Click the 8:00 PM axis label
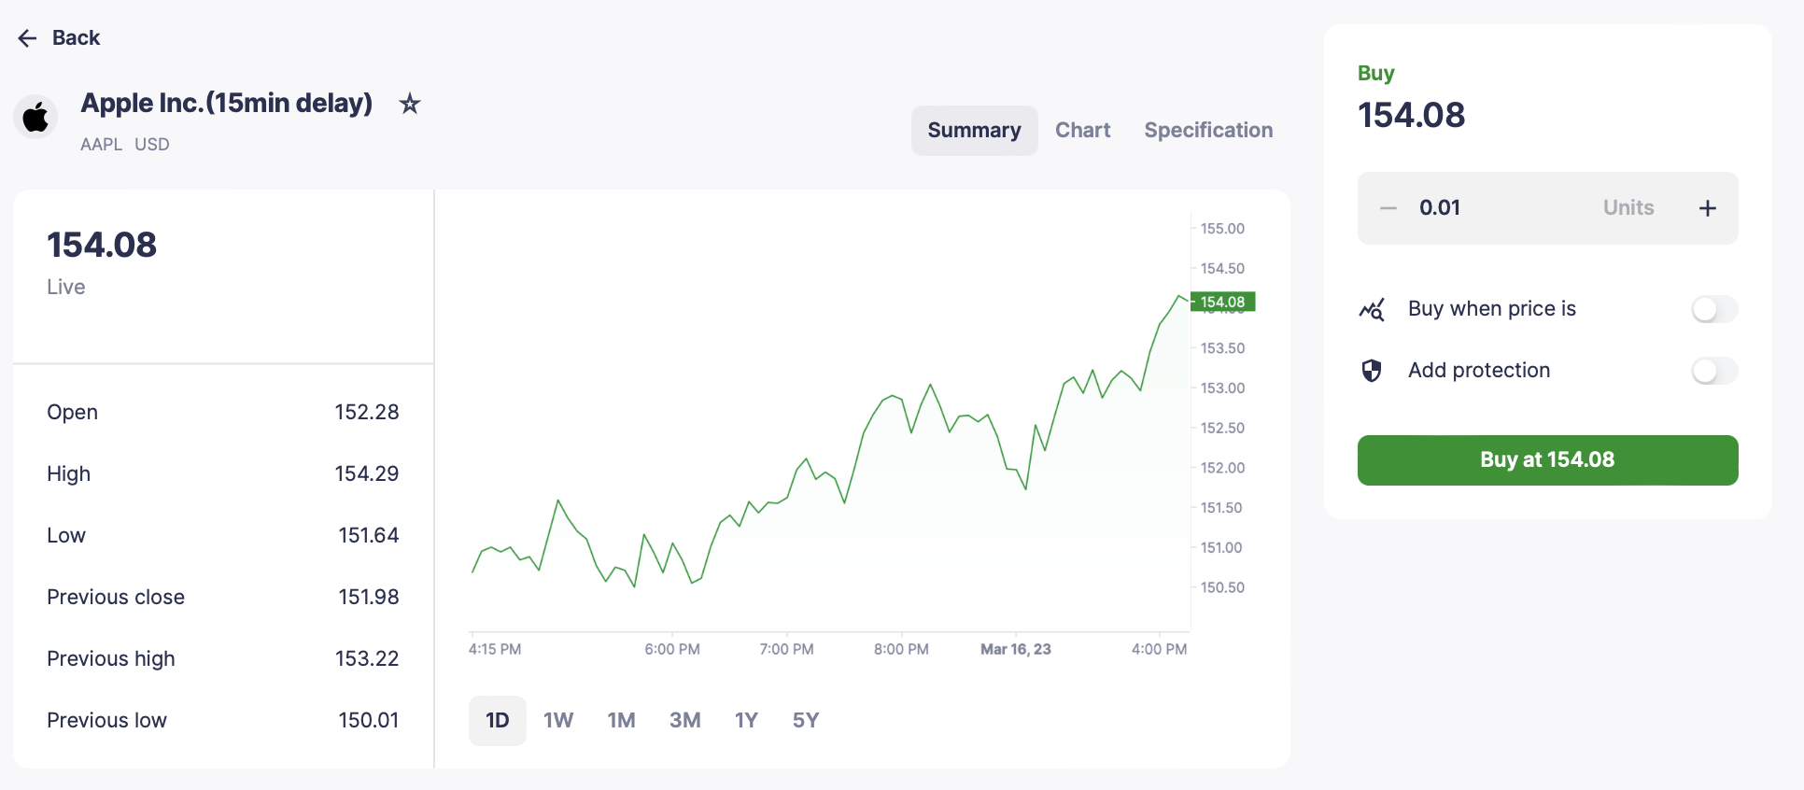The image size is (1804, 790). click(x=901, y=649)
